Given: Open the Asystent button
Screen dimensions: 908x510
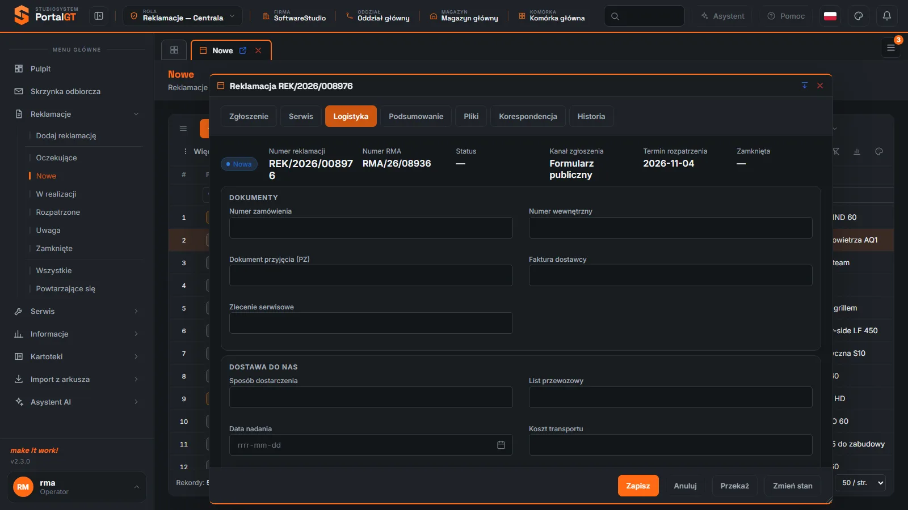Looking at the screenshot, I should 723,16.
